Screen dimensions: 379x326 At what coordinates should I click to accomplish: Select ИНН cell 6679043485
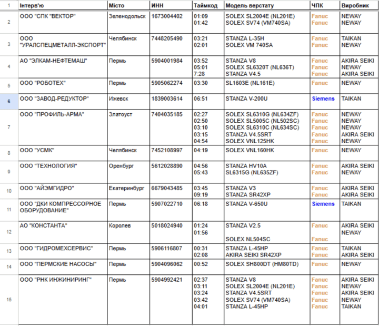171,191
